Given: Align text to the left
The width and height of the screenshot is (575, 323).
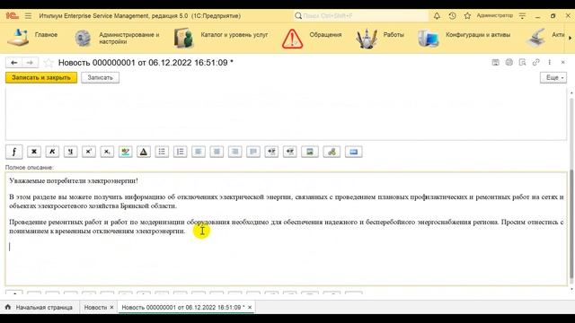Looking at the screenshot, I should [199, 152].
